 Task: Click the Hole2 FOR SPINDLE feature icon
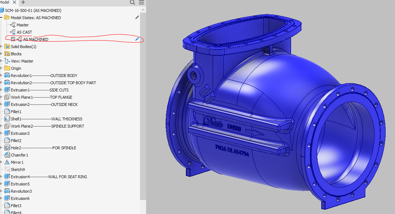pyautogui.click(x=7, y=148)
